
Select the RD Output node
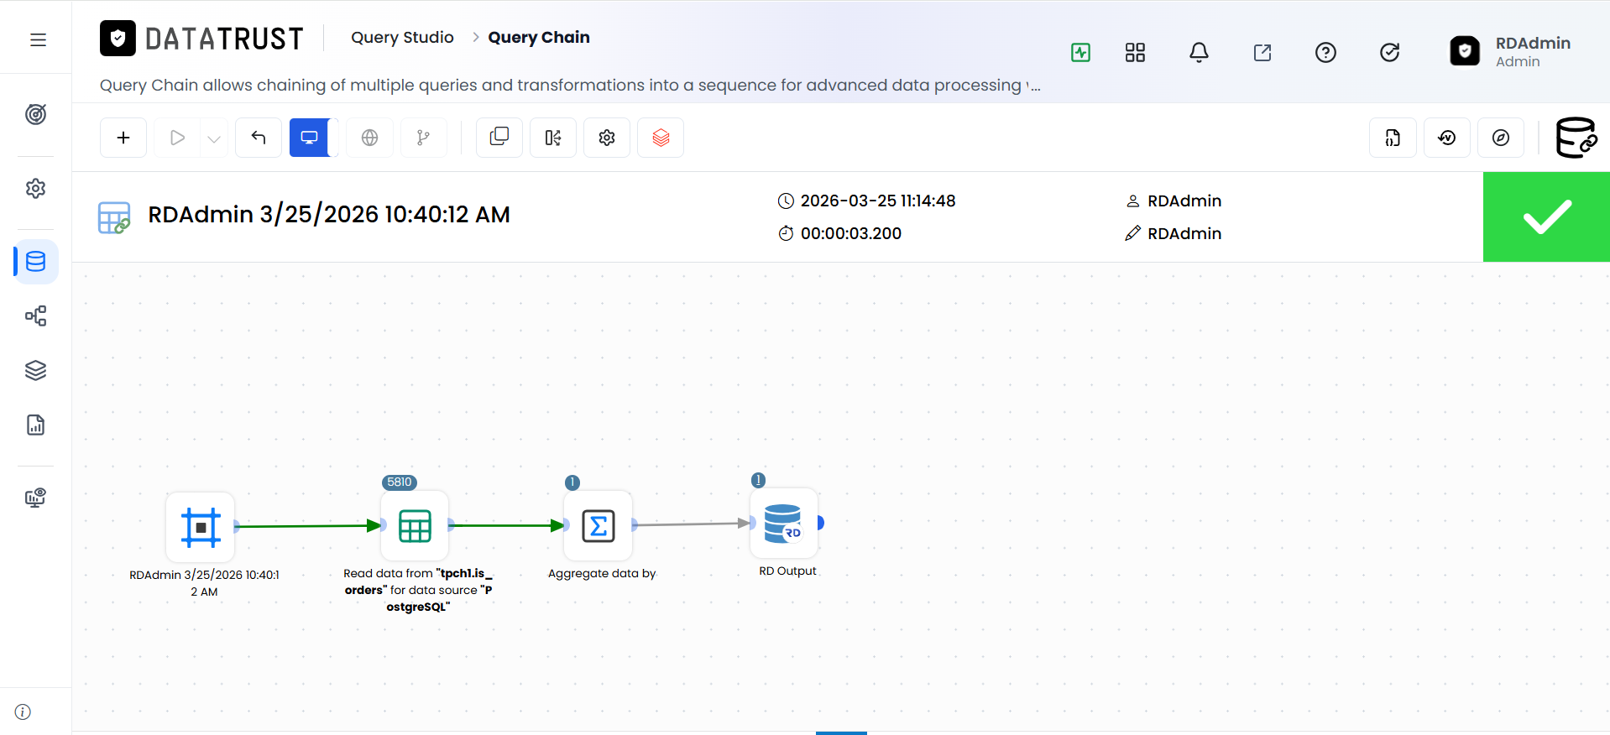[x=784, y=524]
